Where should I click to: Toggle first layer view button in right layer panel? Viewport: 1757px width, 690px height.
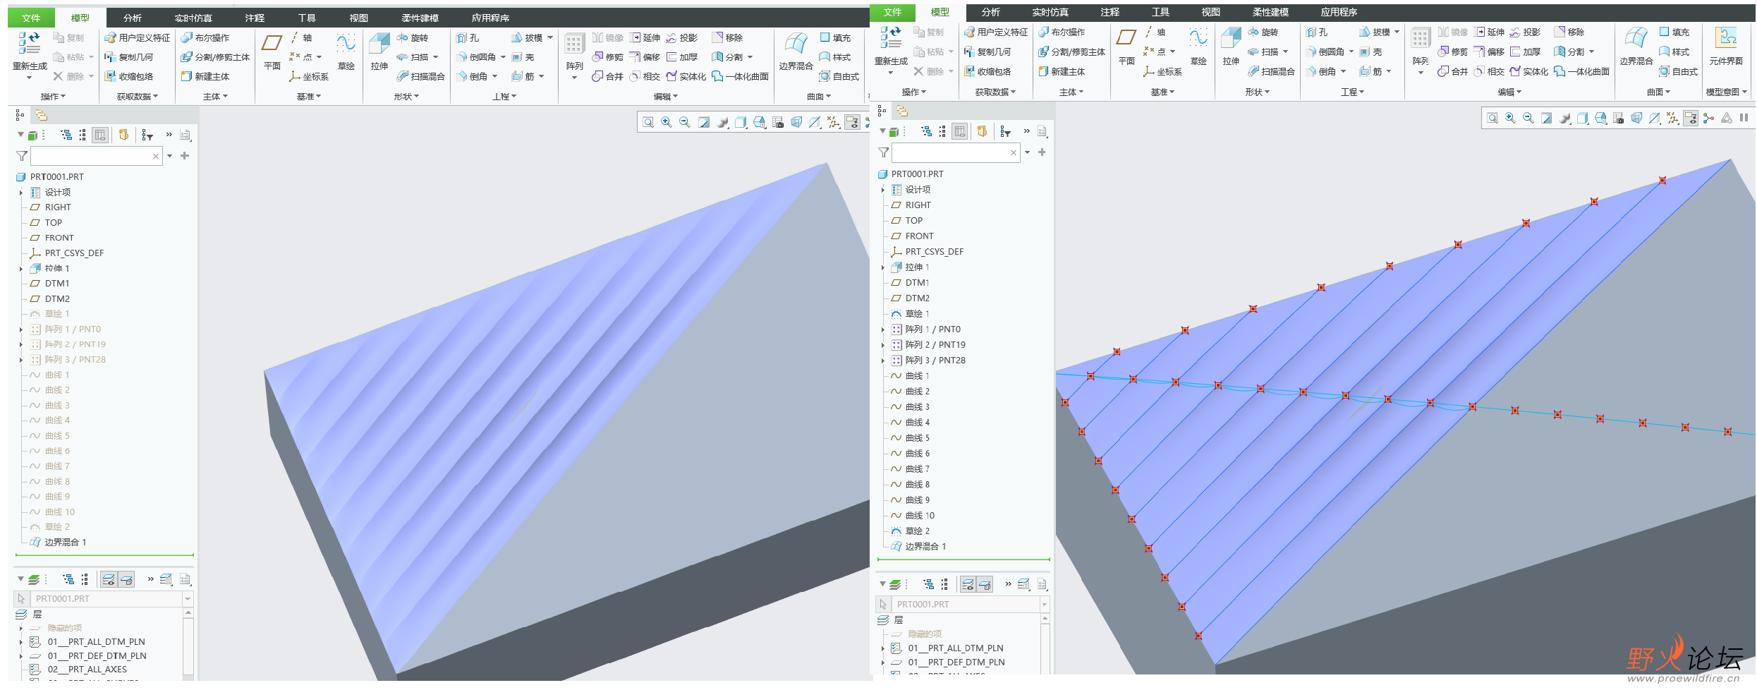click(968, 584)
